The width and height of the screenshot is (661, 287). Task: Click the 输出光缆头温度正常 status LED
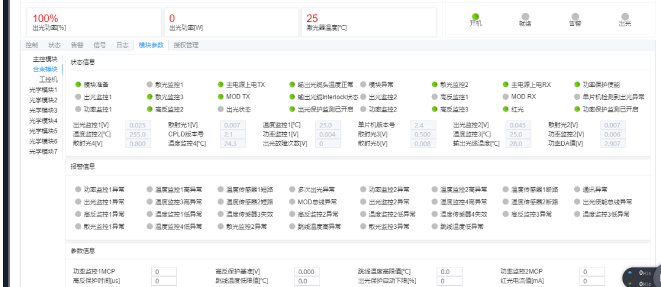coord(292,84)
